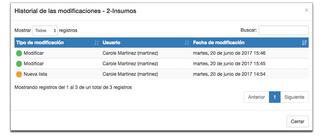This screenshot has width=321, height=136.
Task: Click the 'Buscar:' label
Action: tap(249, 30)
